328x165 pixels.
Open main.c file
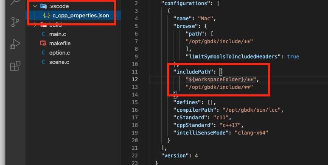click(58, 34)
